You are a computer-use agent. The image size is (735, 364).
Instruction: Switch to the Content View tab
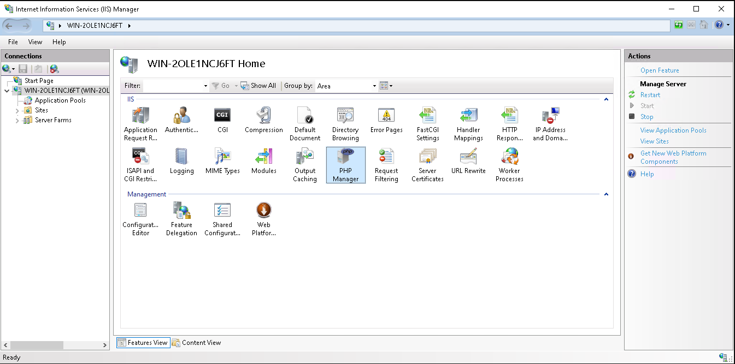click(x=197, y=343)
